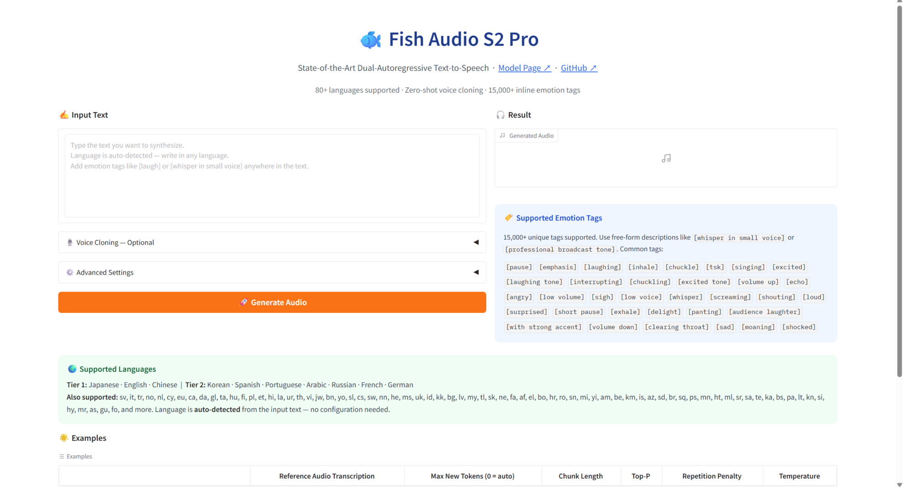Click the gear icon in Advanced Settings row
Viewport: 903px width, 487px height.
[x=70, y=272]
